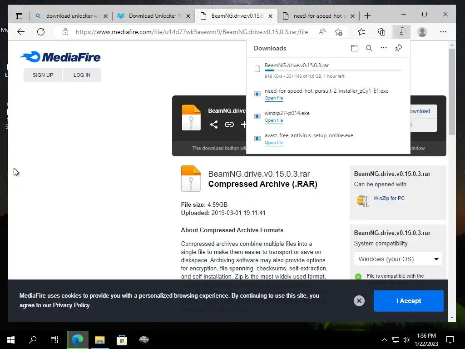View site information lock icon
This screenshot has width=465, height=349.
[x=65, y=32]
